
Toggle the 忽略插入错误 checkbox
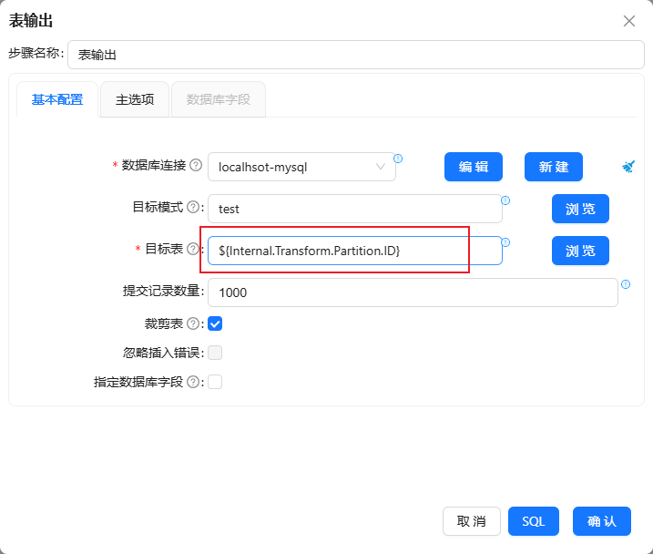215,353
